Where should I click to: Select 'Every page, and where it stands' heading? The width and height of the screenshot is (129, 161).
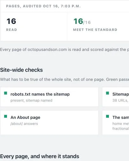39,157
